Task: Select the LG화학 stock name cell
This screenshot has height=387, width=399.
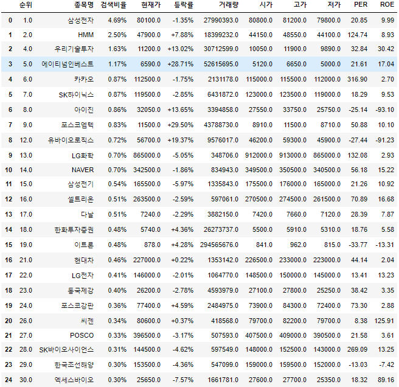Action: (83, 156)
